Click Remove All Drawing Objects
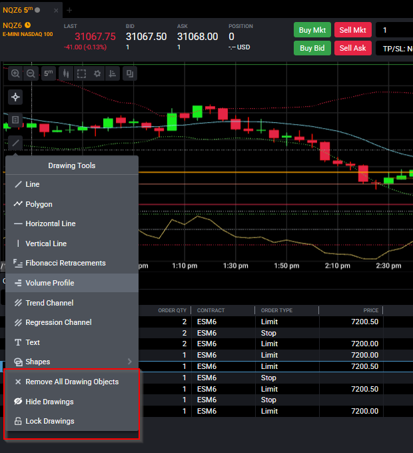Screen dimensions: 413x453 click(72, 382)
